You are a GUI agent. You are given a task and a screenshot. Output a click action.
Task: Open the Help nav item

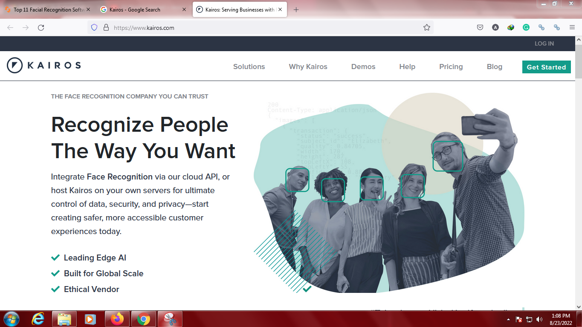click(407, 67)
